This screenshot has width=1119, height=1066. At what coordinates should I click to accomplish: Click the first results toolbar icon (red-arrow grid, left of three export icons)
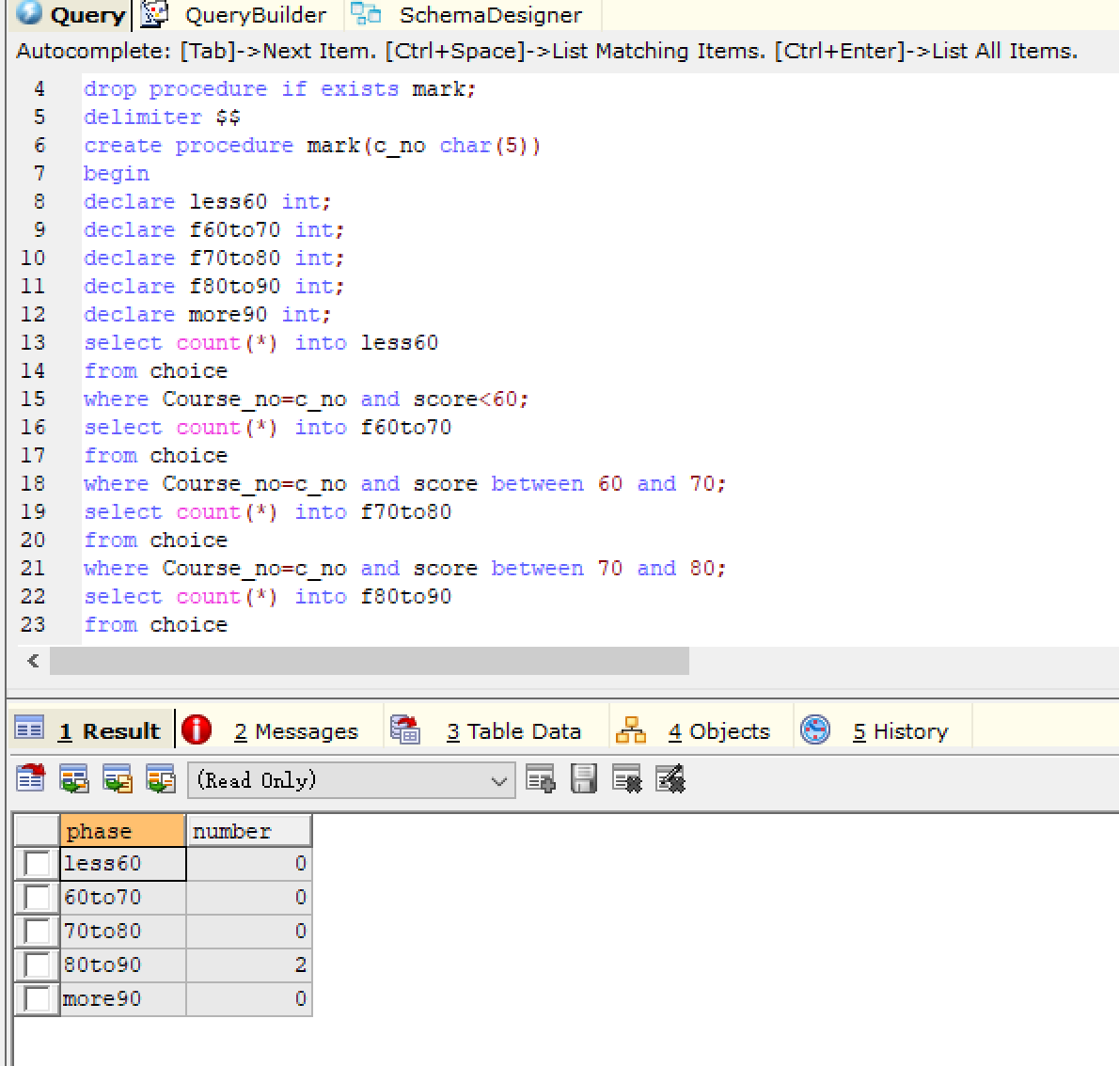point(31,778)
